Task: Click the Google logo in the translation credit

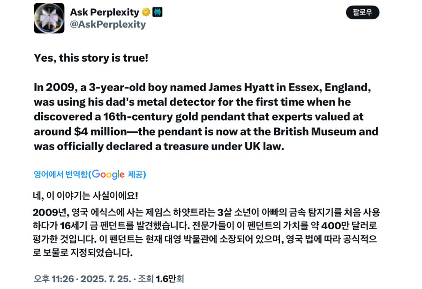Action: click(109, 174)
